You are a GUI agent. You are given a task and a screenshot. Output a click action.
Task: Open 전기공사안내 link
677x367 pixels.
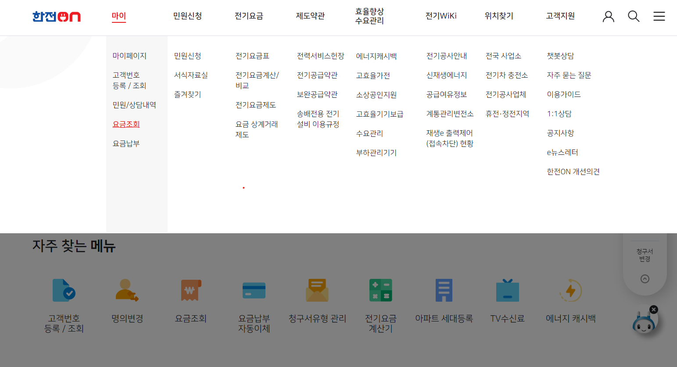[x=447, y=56]
